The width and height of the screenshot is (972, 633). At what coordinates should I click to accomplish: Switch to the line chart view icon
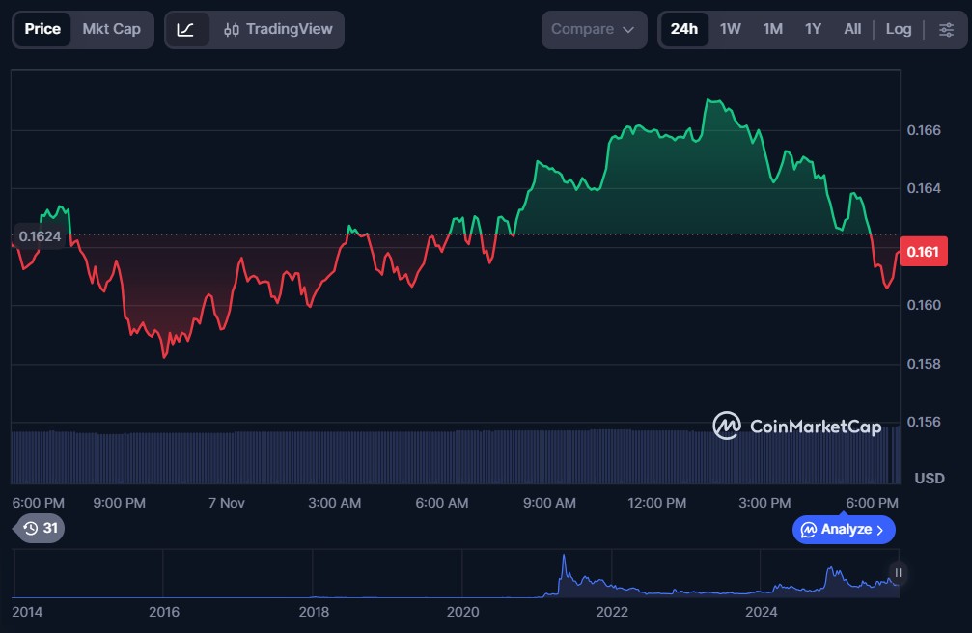186,29
